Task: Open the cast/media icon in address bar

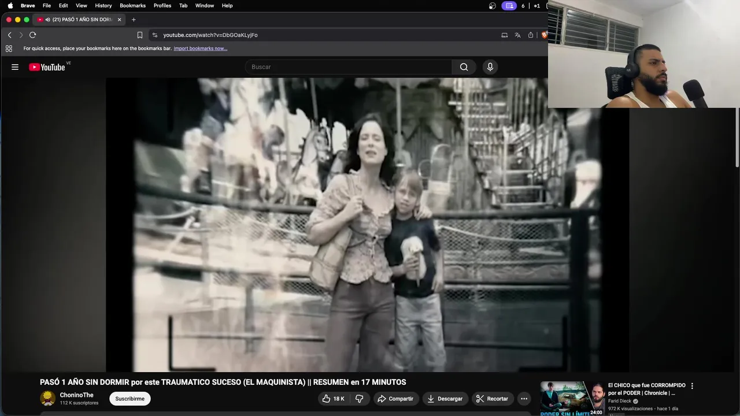Action: click(x=504, y=35)
